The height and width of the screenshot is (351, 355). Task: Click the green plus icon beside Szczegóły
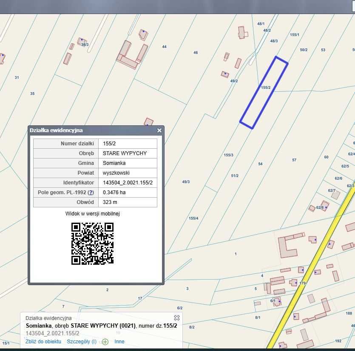coord(105,342)
